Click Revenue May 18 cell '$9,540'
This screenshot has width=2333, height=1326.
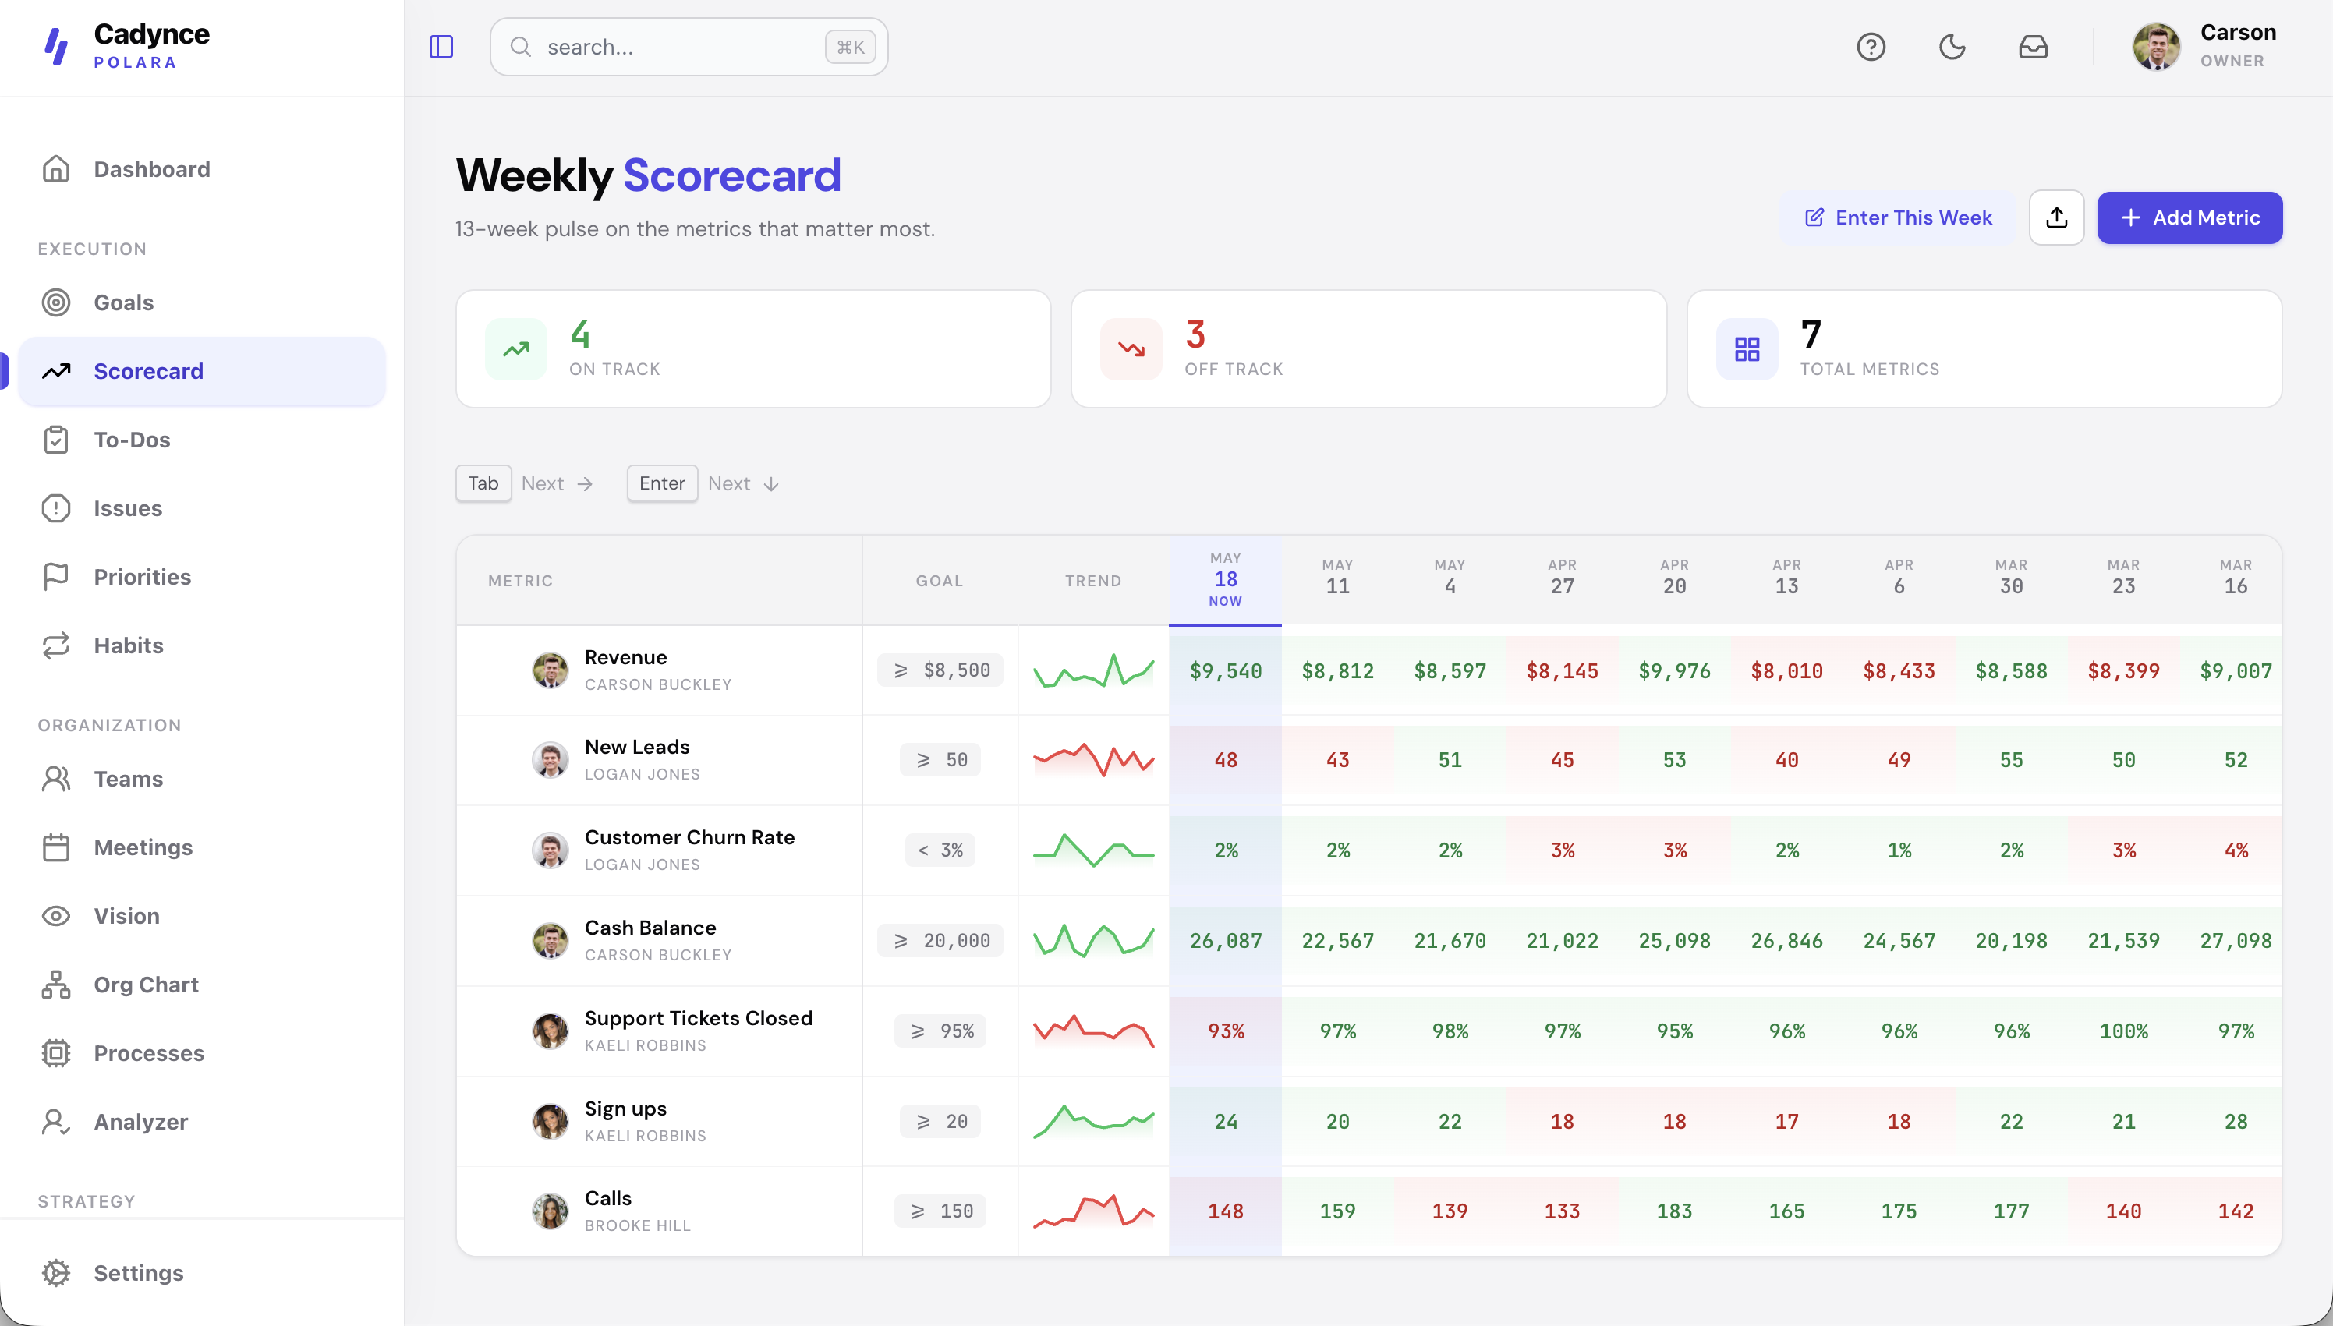(1225, 671)
